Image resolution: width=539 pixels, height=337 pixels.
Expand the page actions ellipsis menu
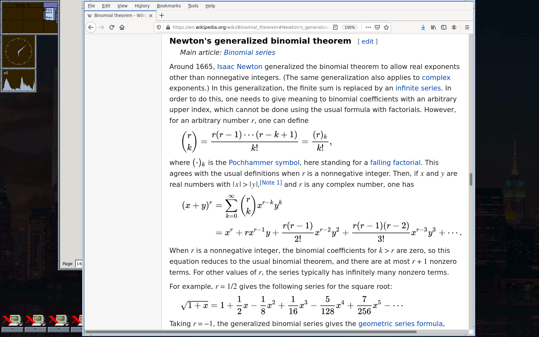click(x=368, y=27)
